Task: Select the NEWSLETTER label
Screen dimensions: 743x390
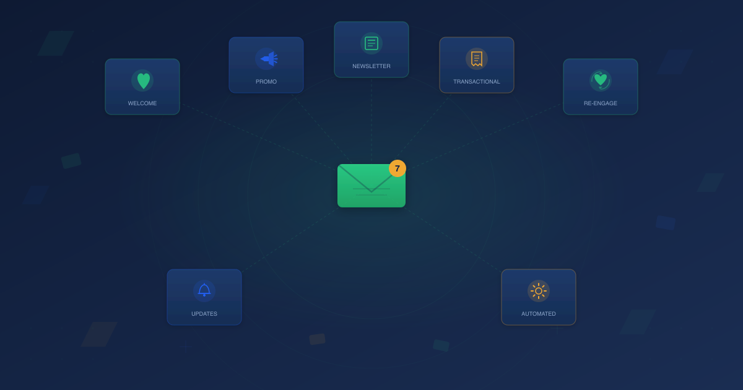Action: point(371,66)
